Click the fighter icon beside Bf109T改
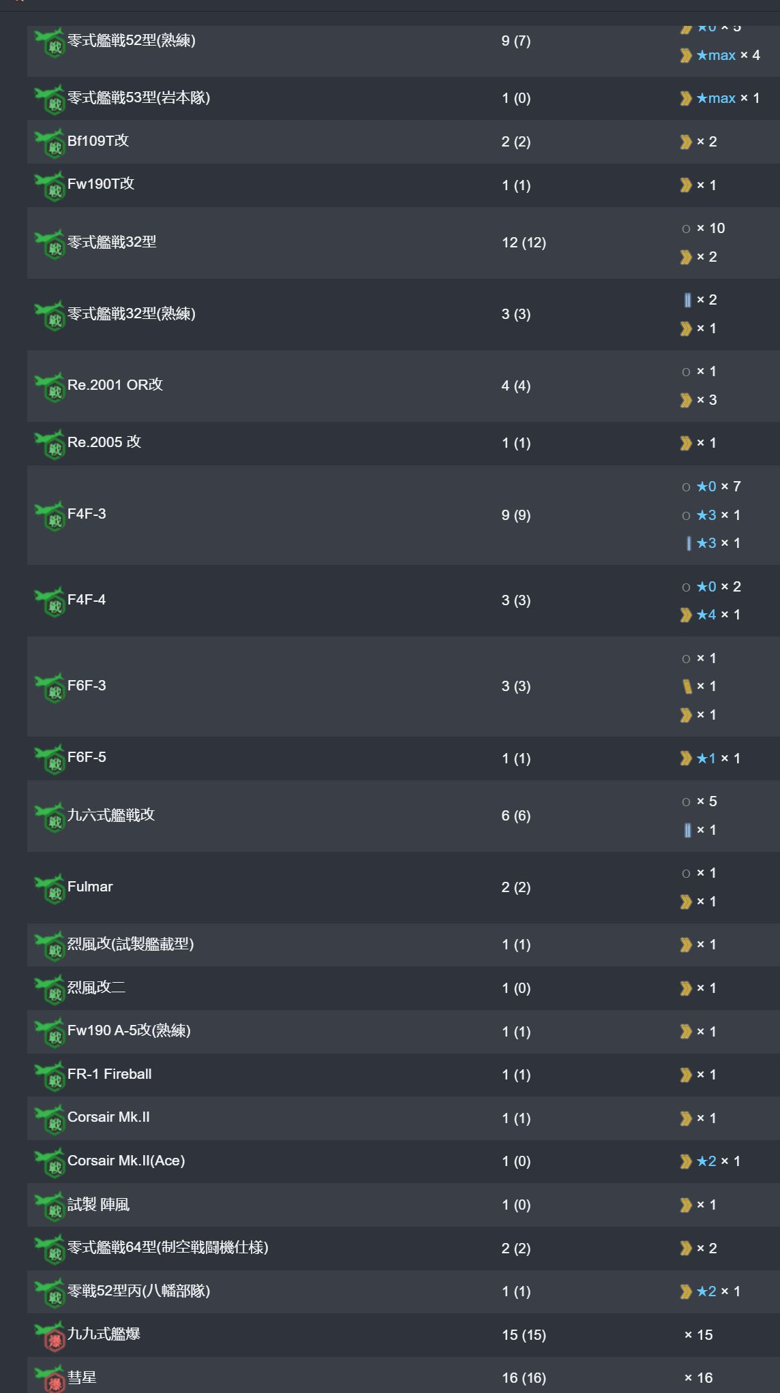The image size is (780, 1393). click(x=50, y=142)
